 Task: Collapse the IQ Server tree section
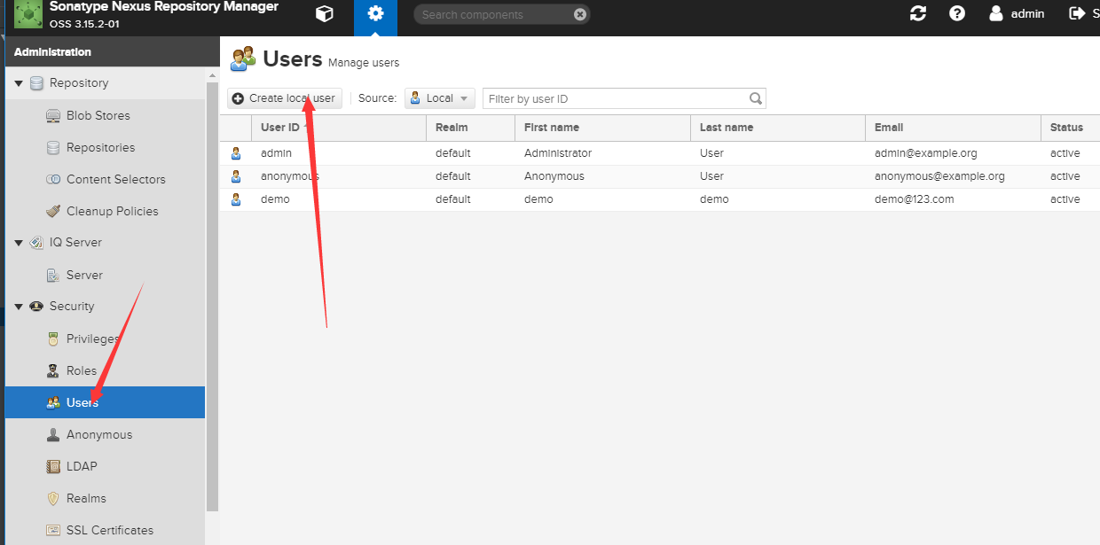tap(19, 243)
